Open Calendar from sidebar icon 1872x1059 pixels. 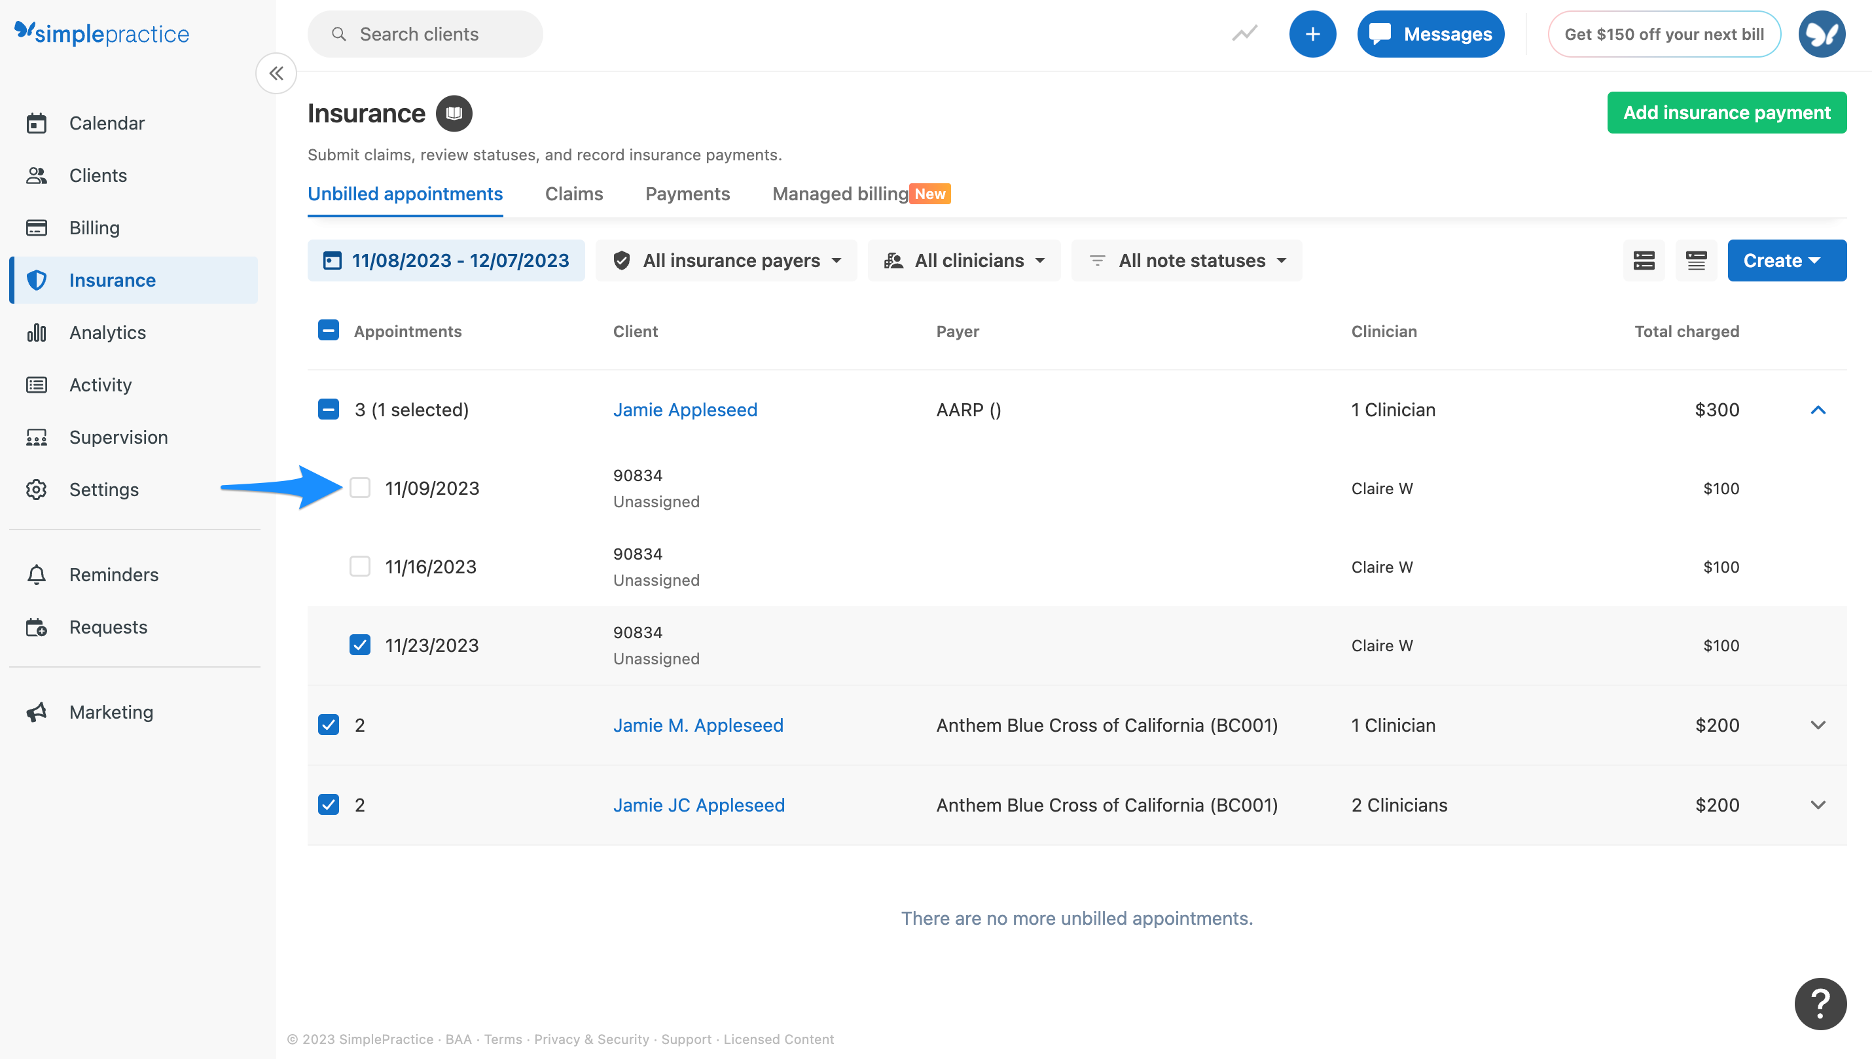tap(37, 123)
